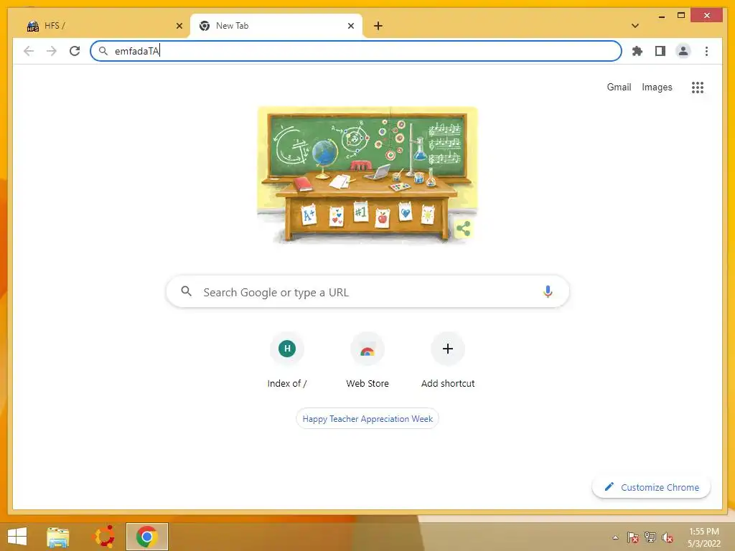
Task: Focus the address bar containing emfadaTA
Action: coord(356,51)
